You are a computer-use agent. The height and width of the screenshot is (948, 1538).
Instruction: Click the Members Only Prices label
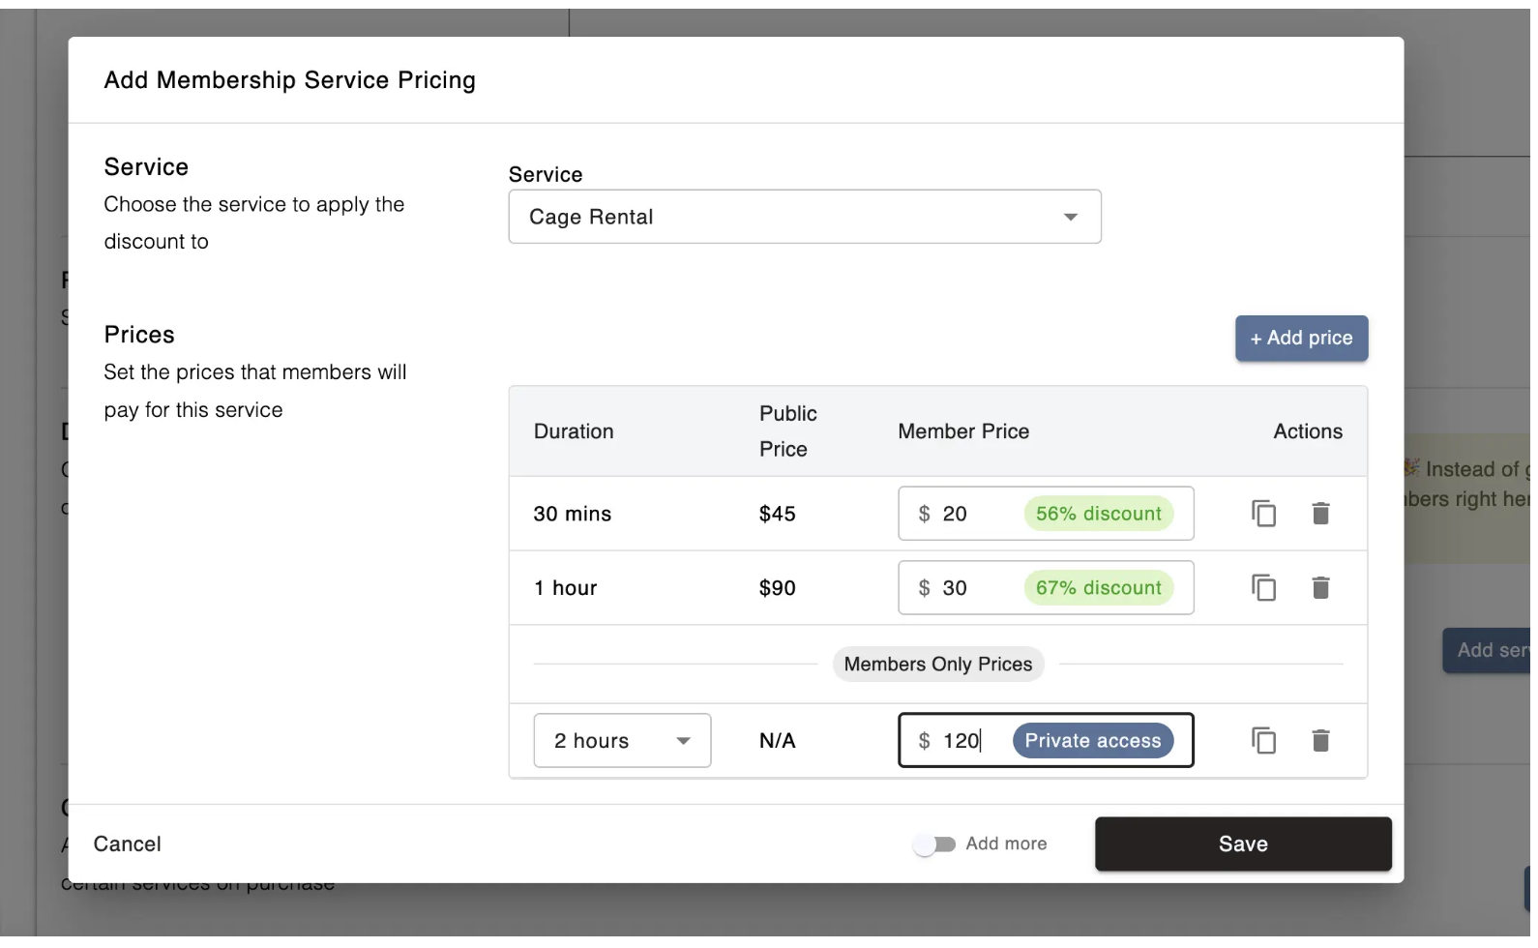click(937, 665)
